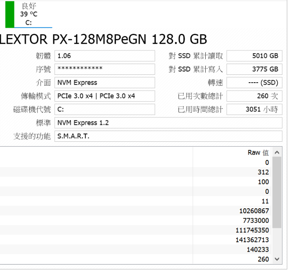
Task: Click the 39 °C temperature text
Action: click(29, 14)
